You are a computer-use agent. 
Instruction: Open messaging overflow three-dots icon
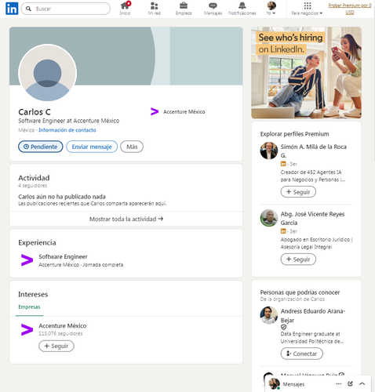[339, 384]
